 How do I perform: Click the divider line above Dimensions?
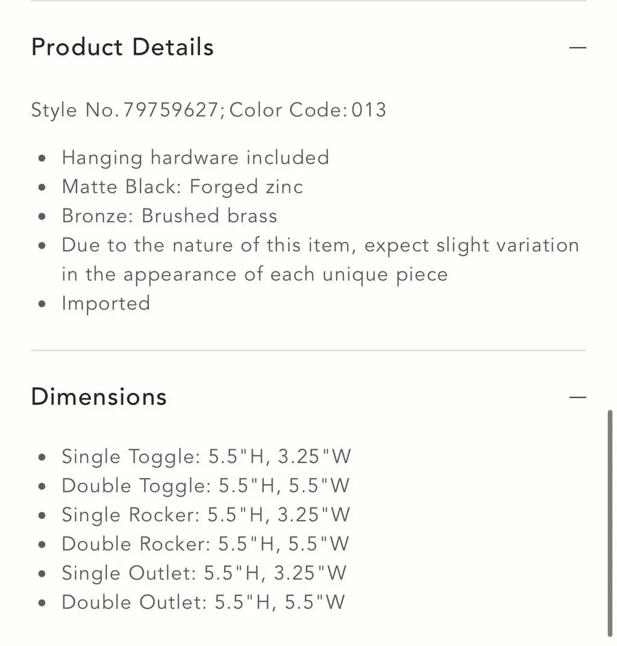point(308,350)
